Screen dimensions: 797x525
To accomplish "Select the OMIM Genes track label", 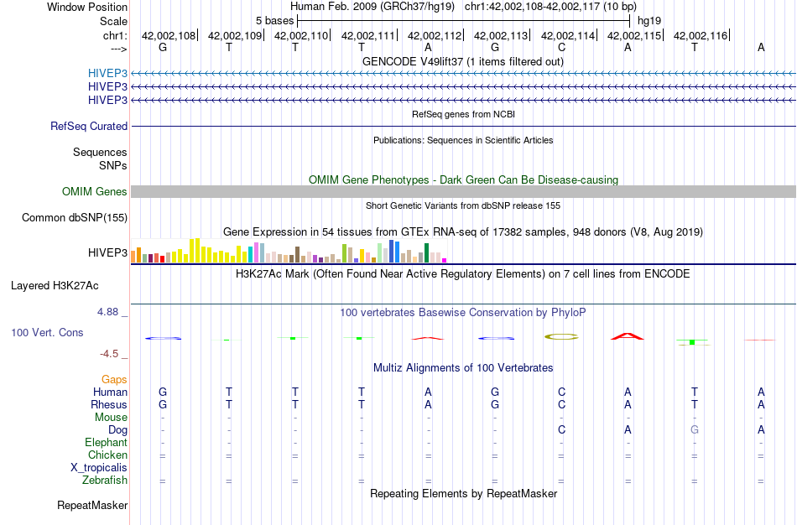I will [95, 191].
